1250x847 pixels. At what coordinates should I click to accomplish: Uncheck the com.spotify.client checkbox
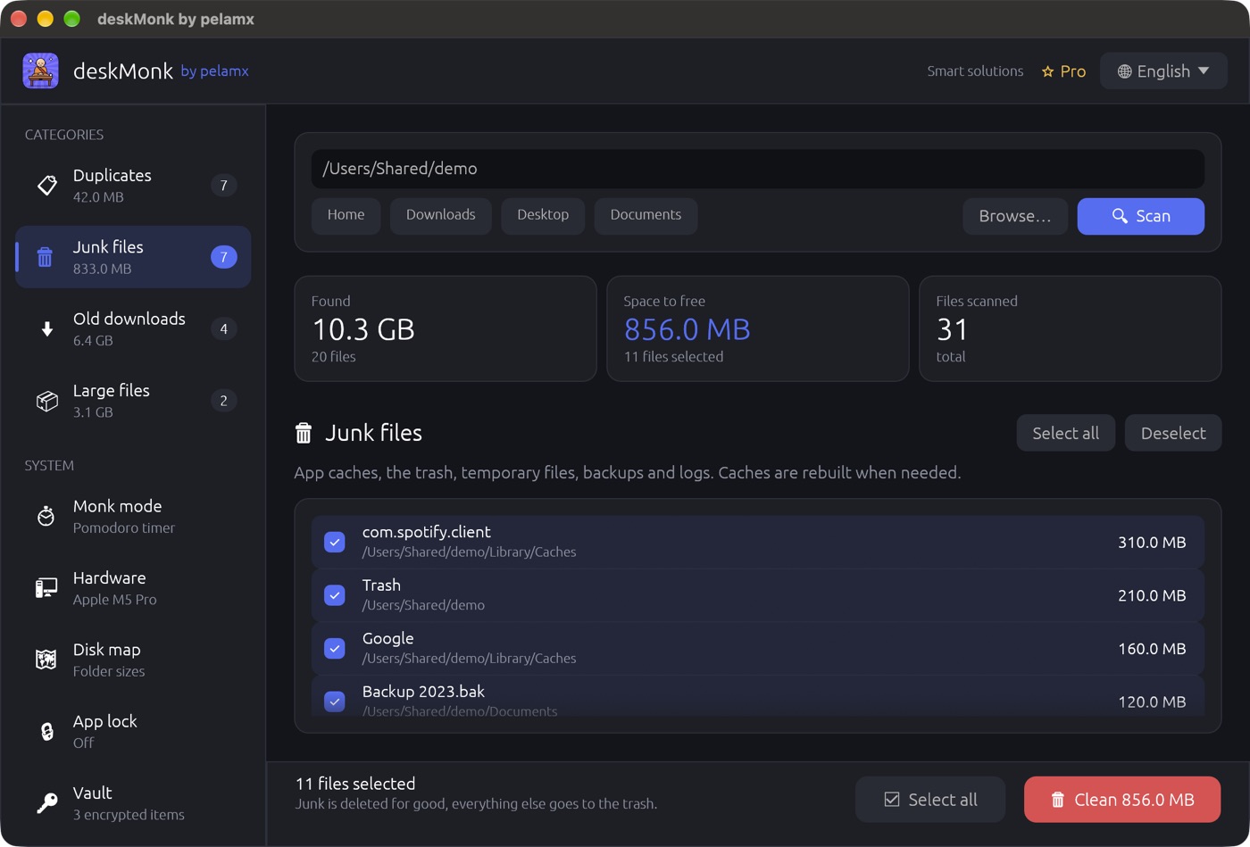(335, 542)
